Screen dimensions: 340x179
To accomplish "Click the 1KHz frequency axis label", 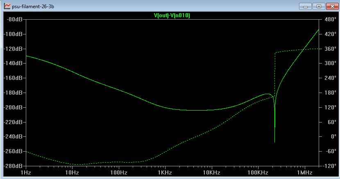I will (165, 173).
